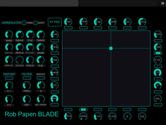Click the FREQ filter knob
Viewport: 166px width, 125px height.
[x=27, y=85]
